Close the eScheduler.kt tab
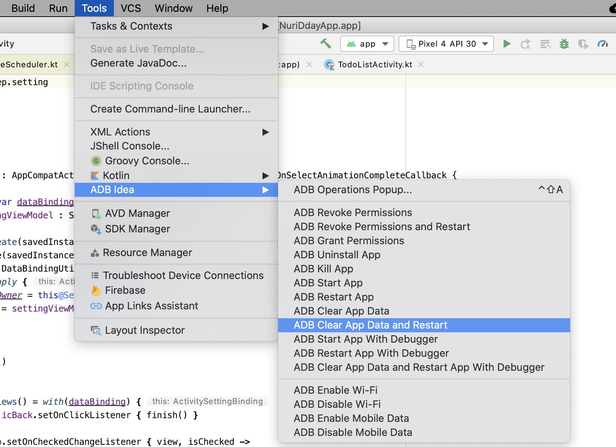The width and height of the screenshot is (616, 447). pos(67,64)
